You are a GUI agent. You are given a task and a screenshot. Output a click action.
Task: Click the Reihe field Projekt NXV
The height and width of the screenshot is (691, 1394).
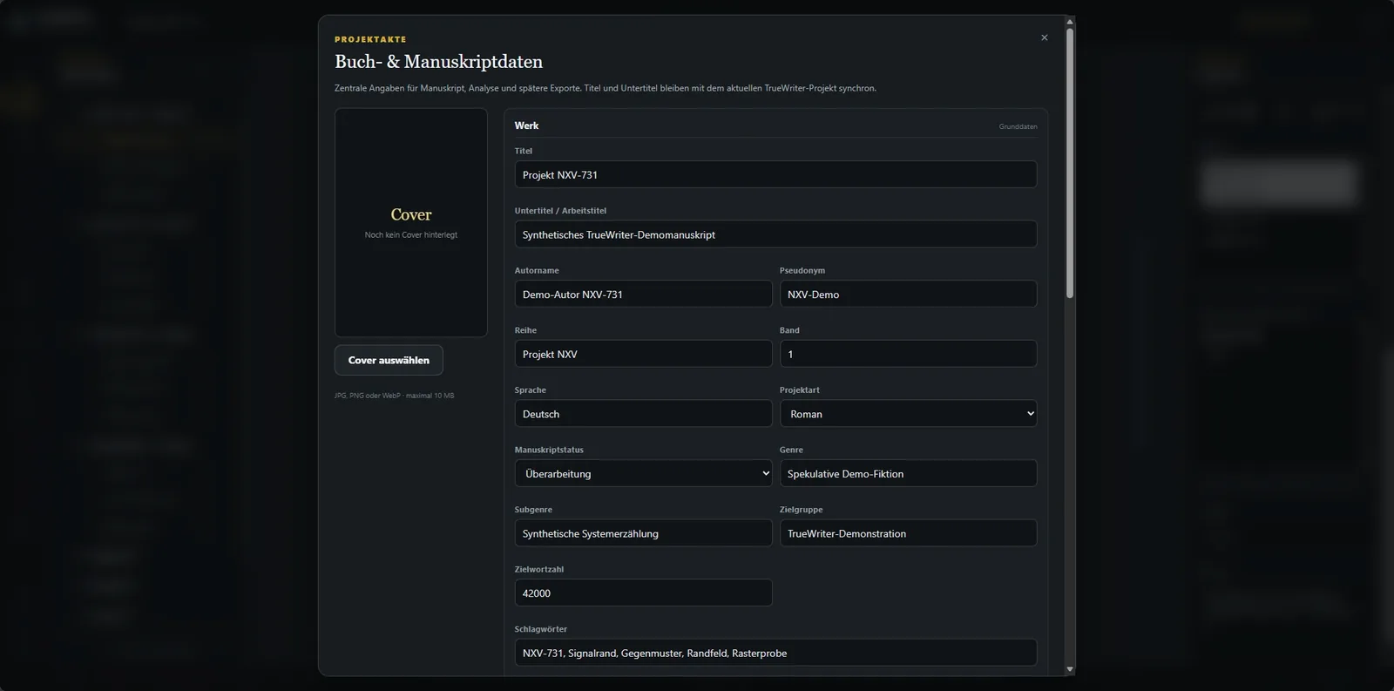click(x=643, y=355)
